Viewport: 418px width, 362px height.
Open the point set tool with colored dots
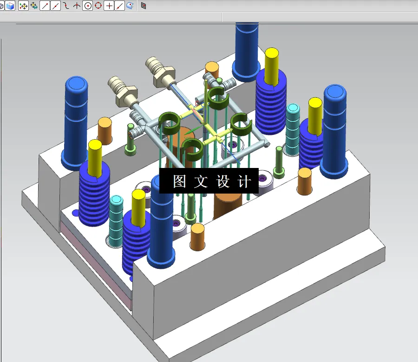[x=24, y=6]
